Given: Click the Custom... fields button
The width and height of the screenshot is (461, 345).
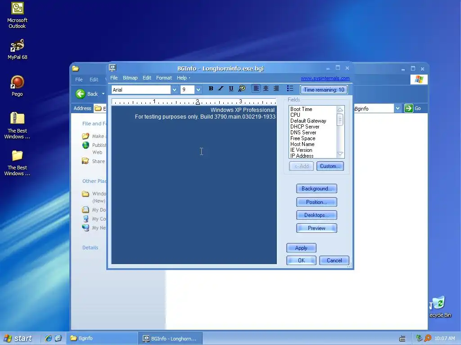Looking at the screenshot, I should (x=330, y=166).
